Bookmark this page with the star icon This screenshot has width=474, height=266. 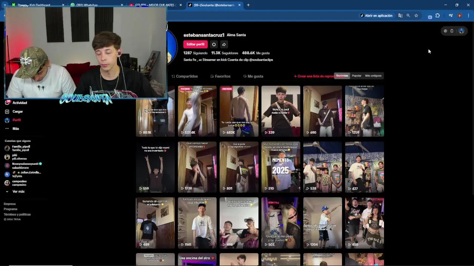[x=416, y=16]
